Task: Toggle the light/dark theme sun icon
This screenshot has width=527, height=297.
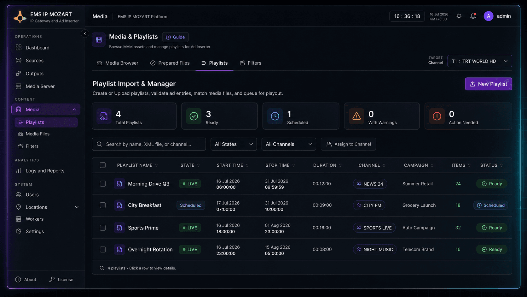Action: pos(459,16)
